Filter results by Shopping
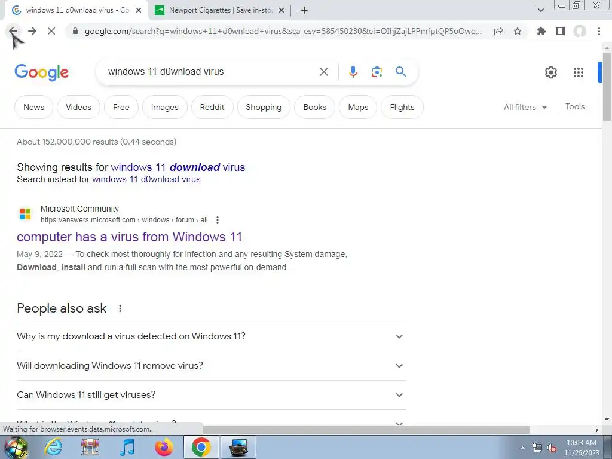This screenshot has width=612, height=459. coord(264,107)
